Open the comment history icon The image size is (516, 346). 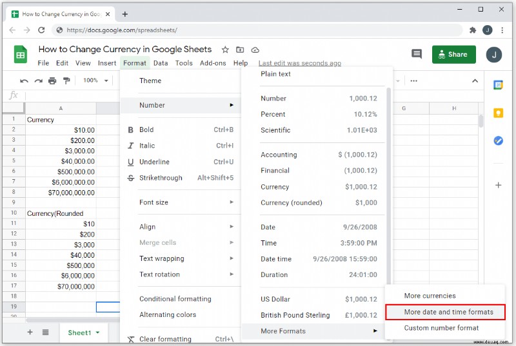click(417, 54)
